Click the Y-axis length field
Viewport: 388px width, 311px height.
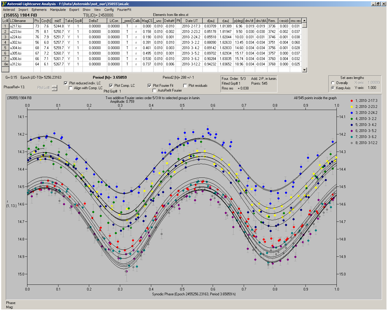pos(372,88)
